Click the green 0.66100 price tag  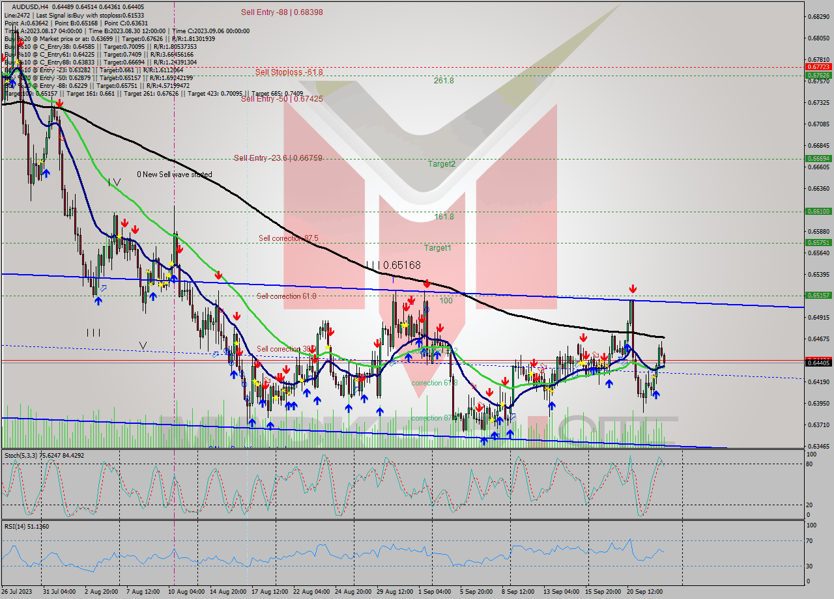(818, 211)
